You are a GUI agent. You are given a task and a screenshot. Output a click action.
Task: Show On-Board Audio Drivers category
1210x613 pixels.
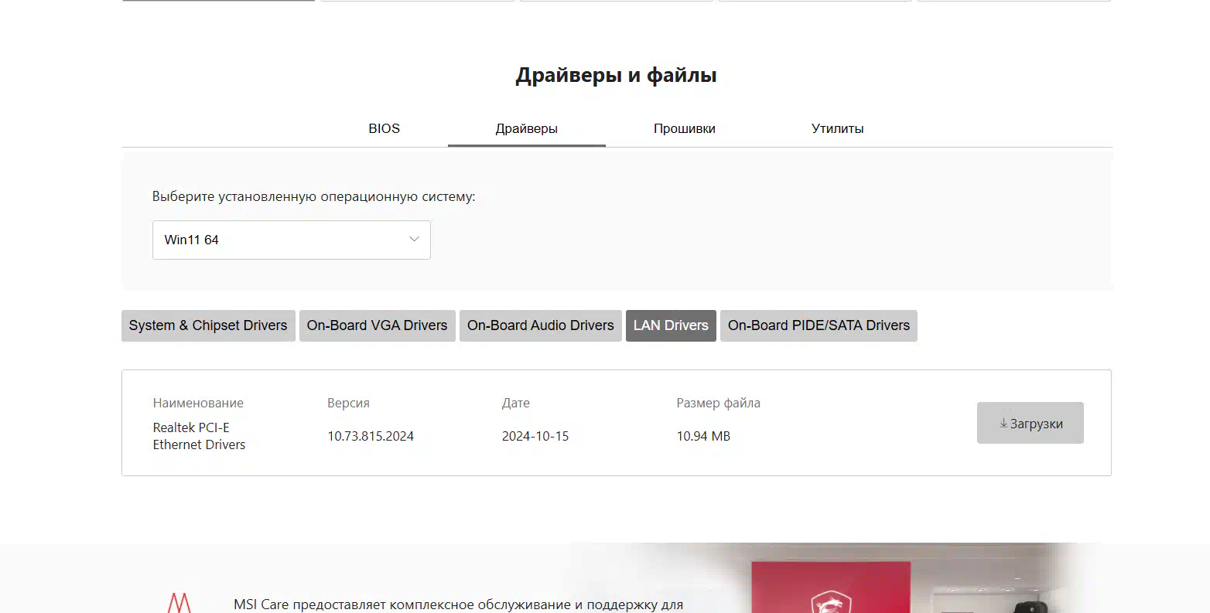[x=540, y=325]
